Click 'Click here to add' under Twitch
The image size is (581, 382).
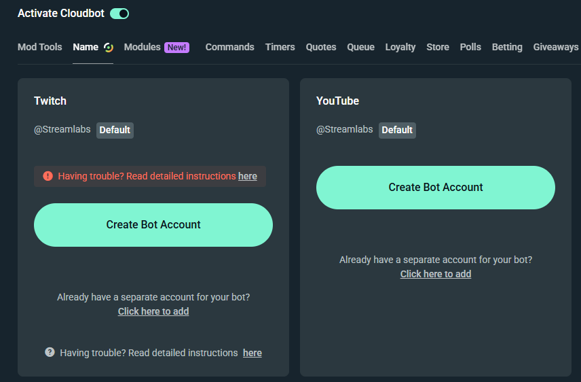(153, 311)
